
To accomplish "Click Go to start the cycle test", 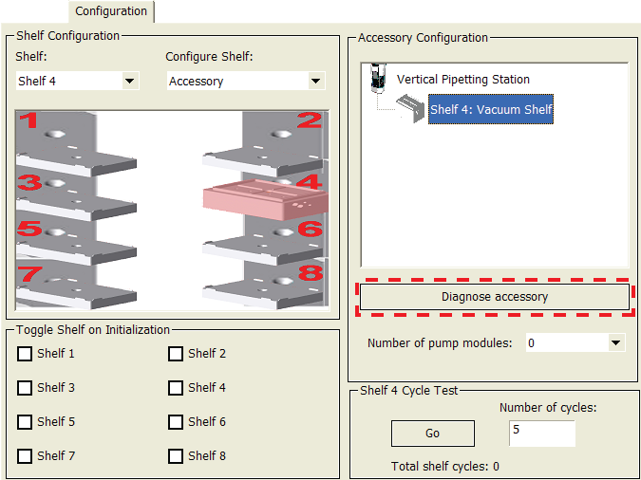I will pos(432,434).
